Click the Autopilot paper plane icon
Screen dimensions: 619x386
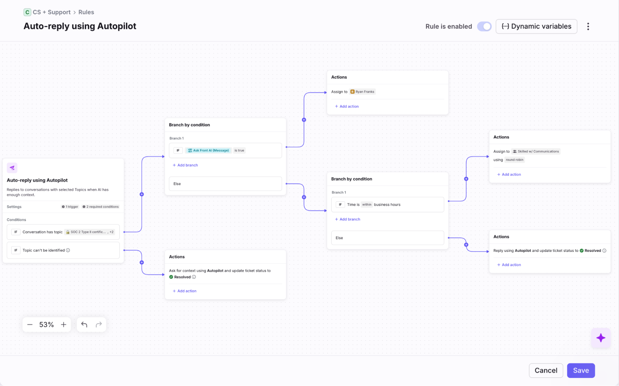click(12, 168)
